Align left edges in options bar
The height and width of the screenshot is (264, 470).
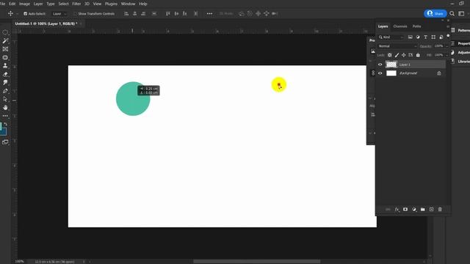(126, 13)
